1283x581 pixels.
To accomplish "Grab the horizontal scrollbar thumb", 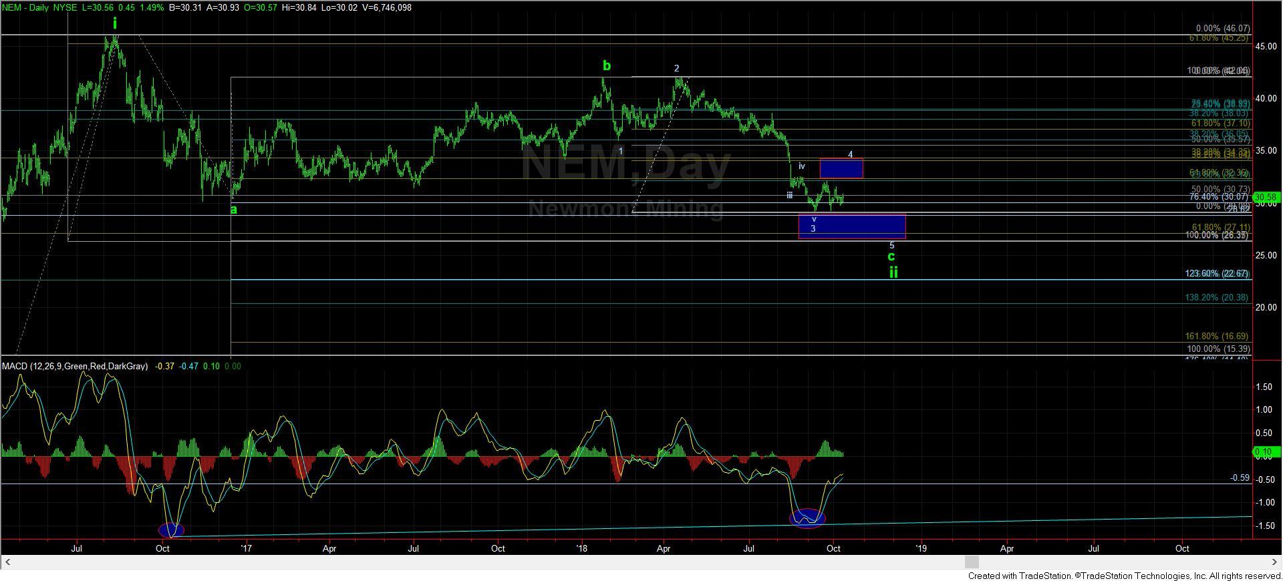I will pos(972,562).
